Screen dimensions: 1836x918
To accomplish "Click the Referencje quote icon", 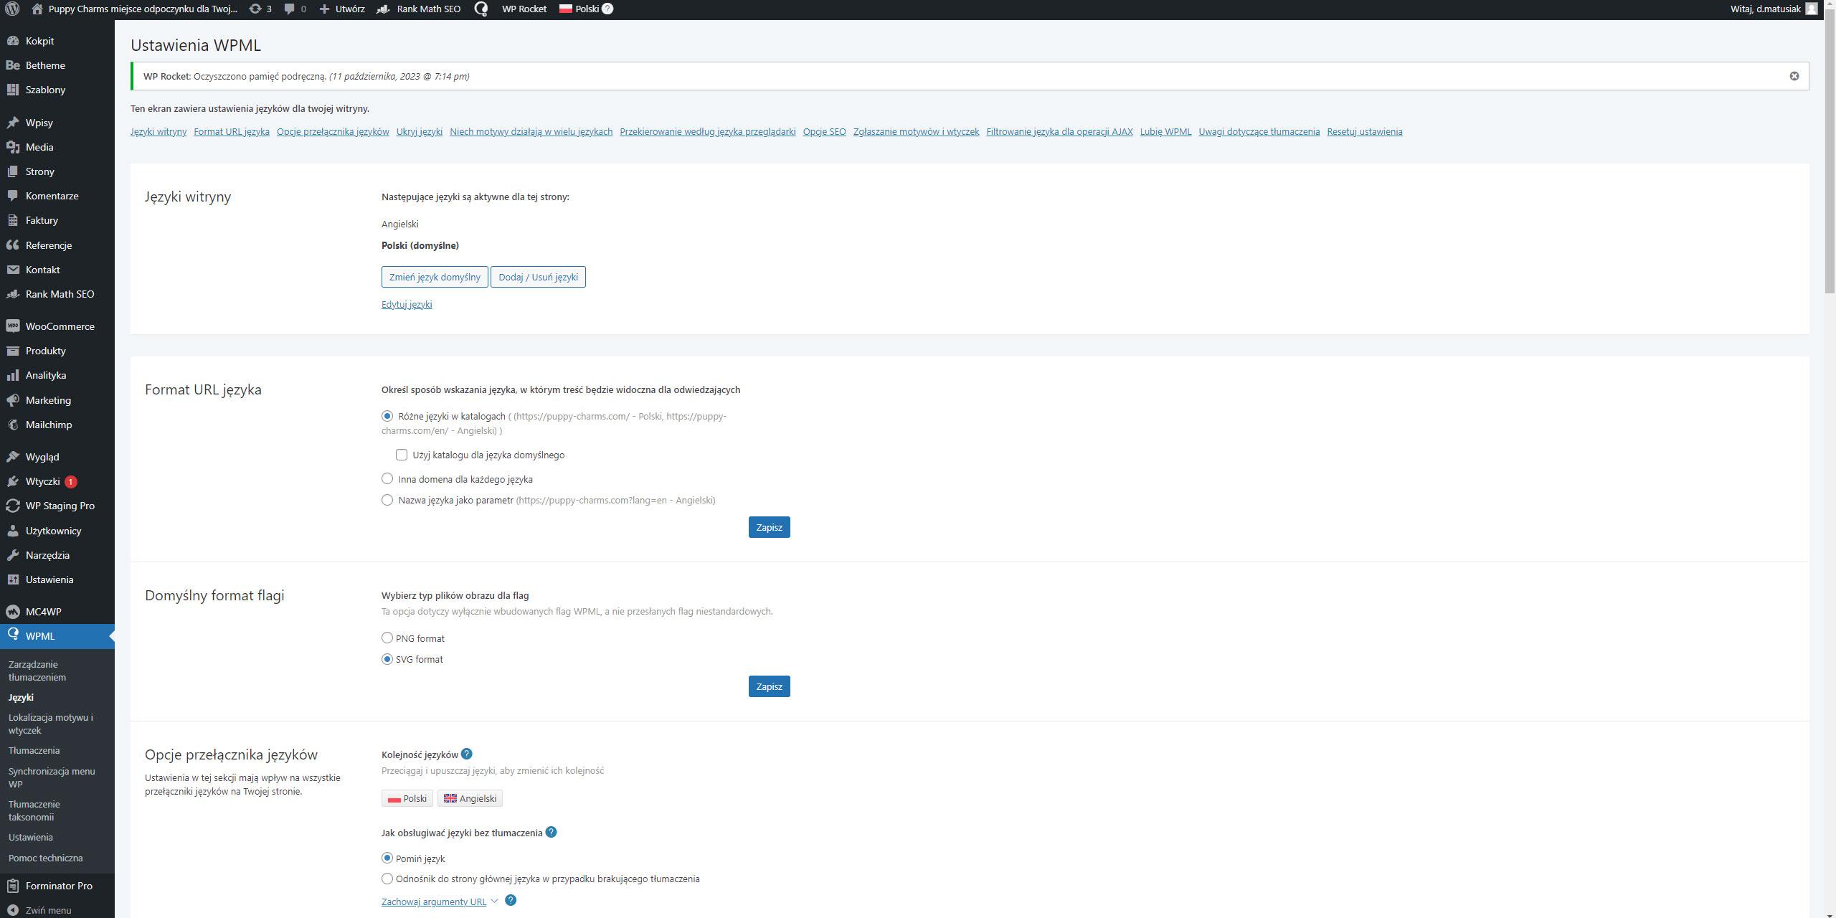I will click(12, 245).
